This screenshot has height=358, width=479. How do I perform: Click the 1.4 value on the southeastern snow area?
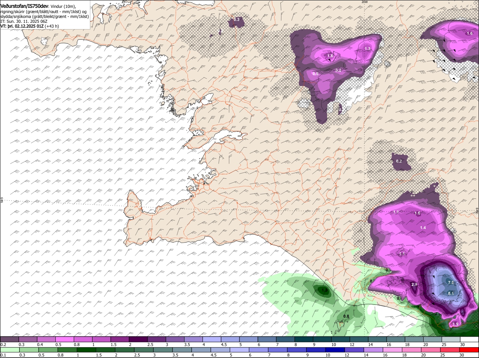click(423, 228)
